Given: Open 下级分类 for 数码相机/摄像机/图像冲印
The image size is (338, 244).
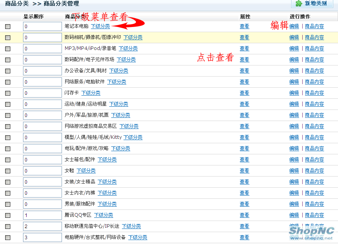Looking at the screenshot, I should (x=133, y=37).
